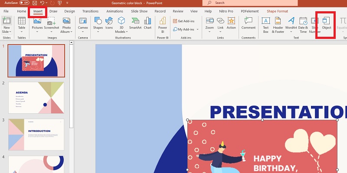Select the Slide Show tab
Screen dimensions: 347x173
click(139, 11)
